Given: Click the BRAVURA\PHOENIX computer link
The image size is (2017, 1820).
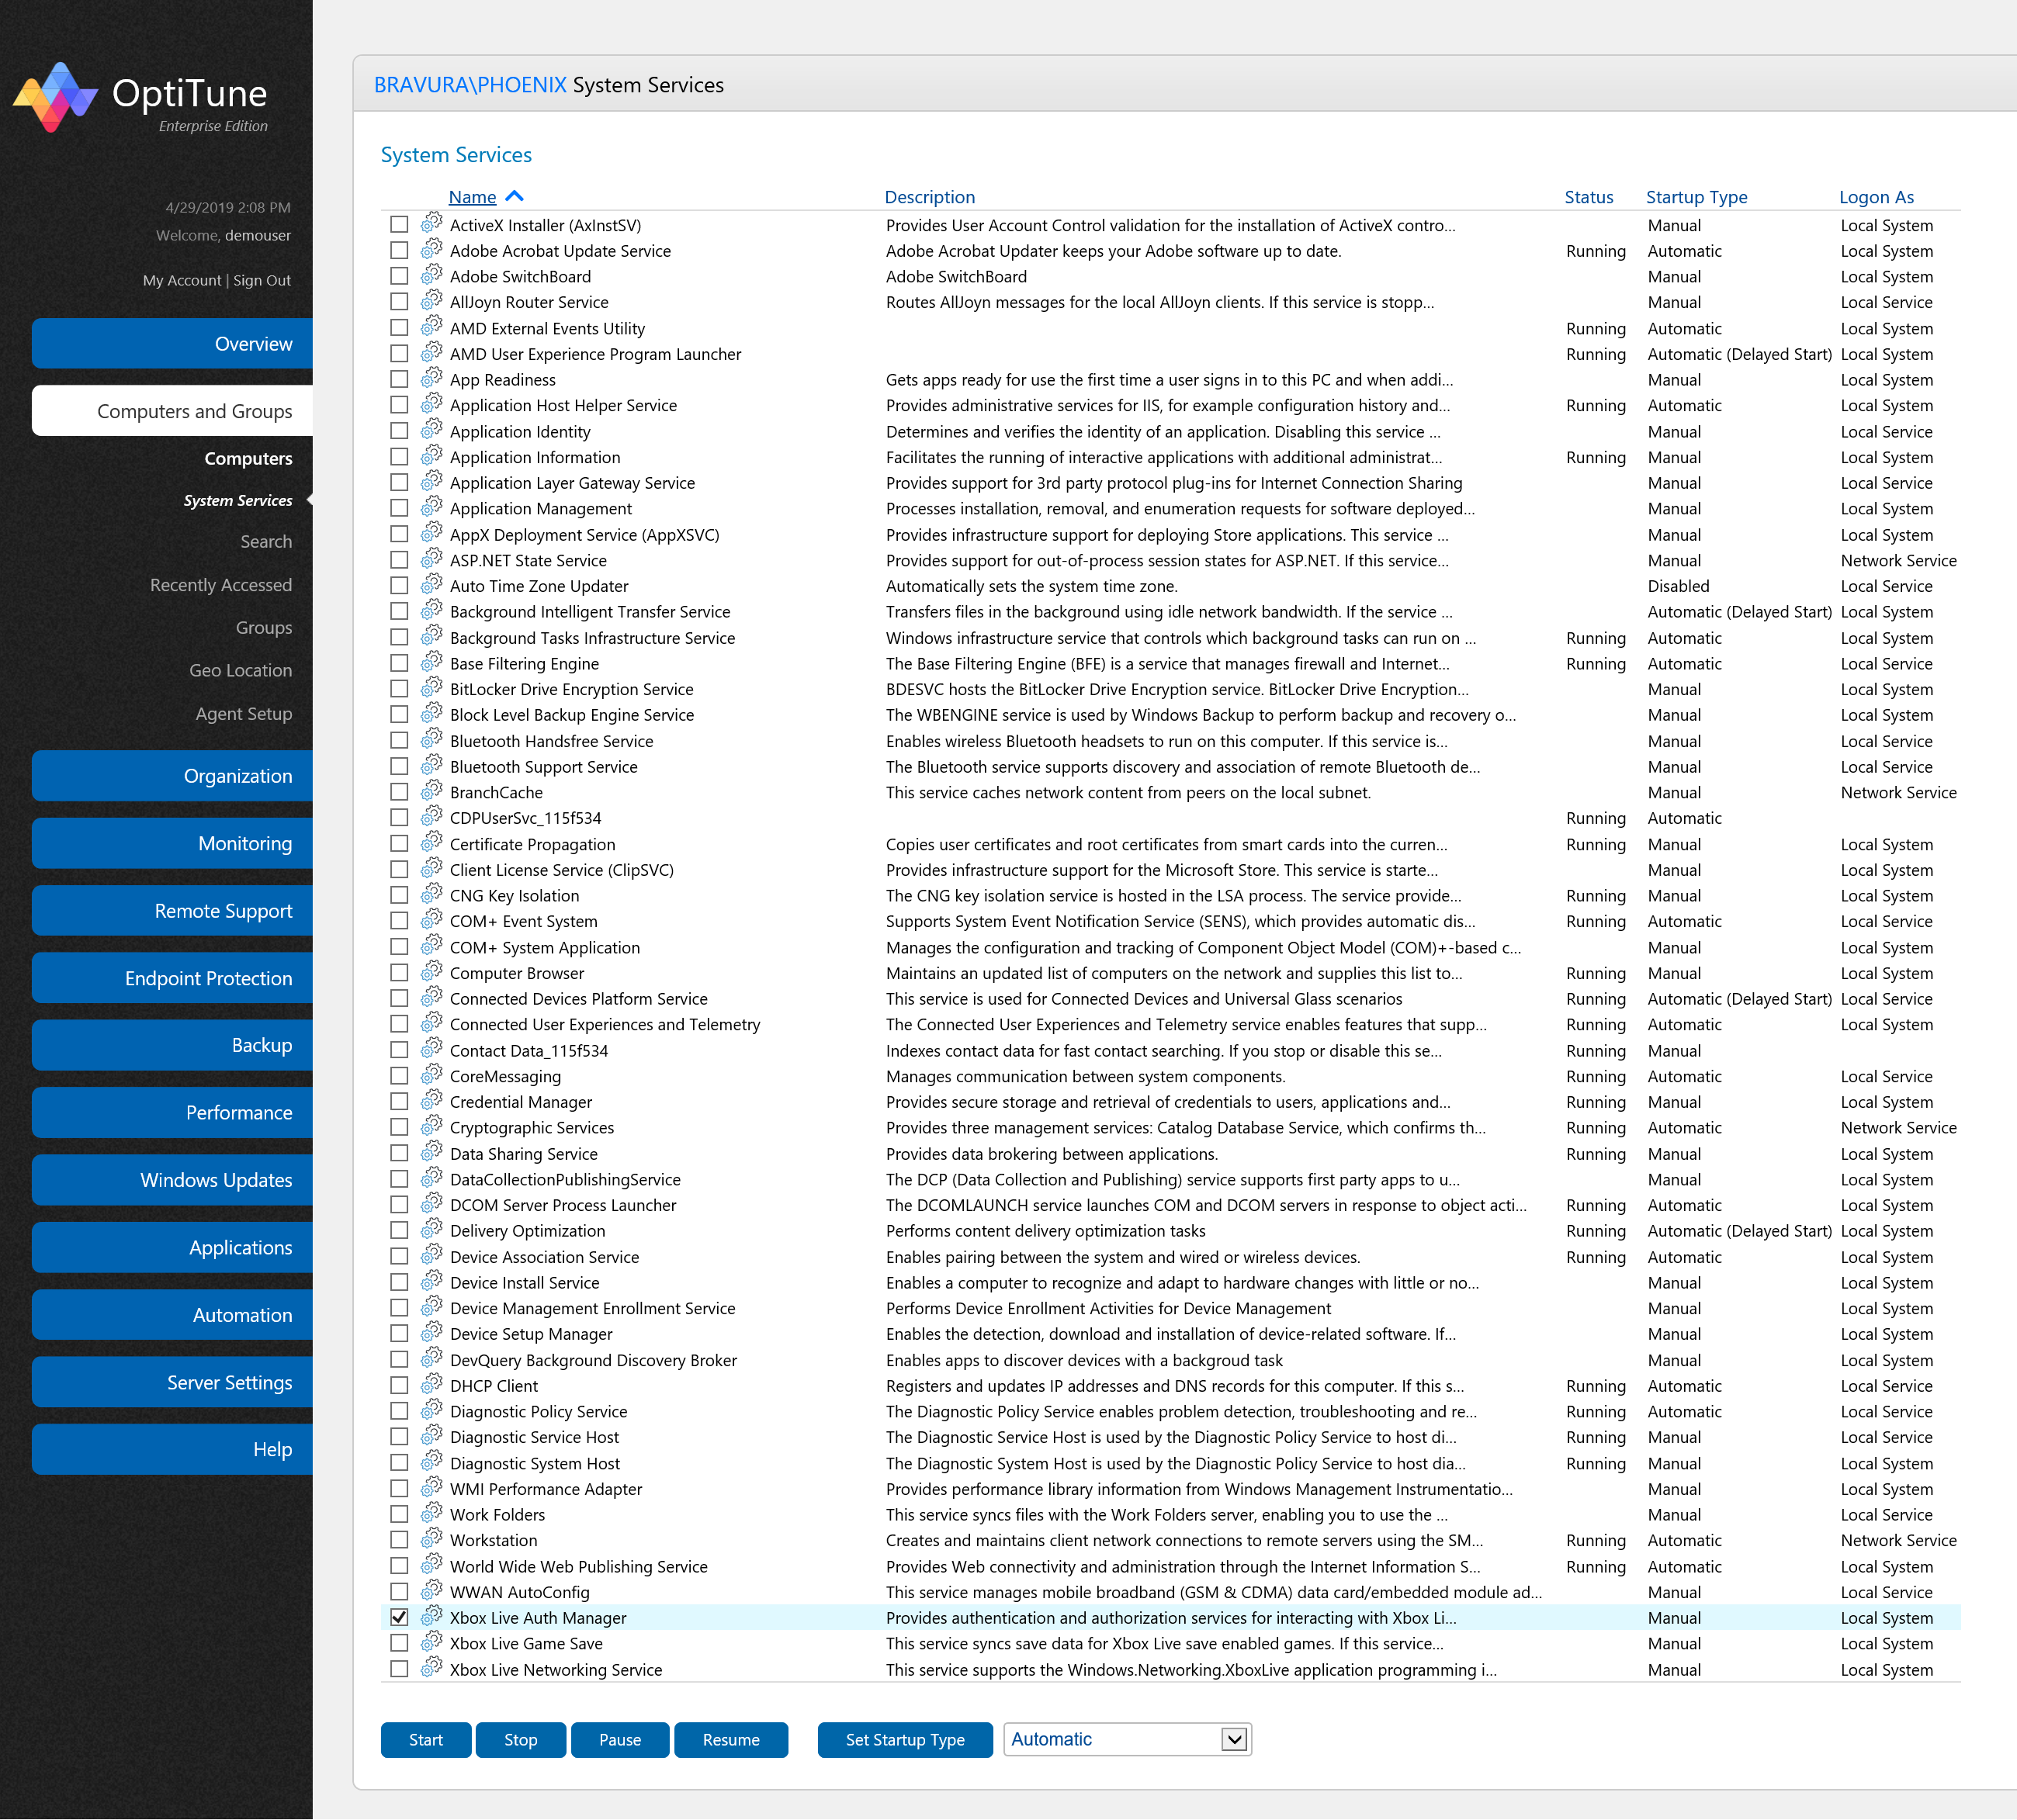Looking at the screenshot, I should pyautogui.click(x=470, y=85).
